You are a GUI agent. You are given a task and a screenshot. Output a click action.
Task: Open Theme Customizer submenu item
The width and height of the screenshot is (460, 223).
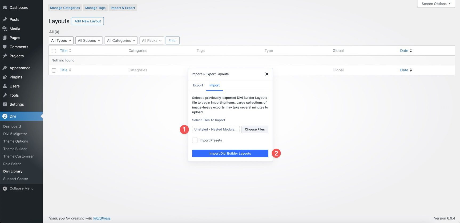(x=18, y=156)
